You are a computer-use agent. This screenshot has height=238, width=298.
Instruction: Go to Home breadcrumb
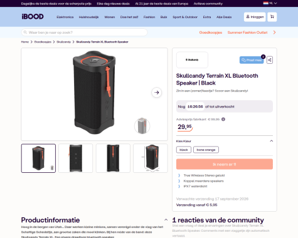click(x=25, y=42)
